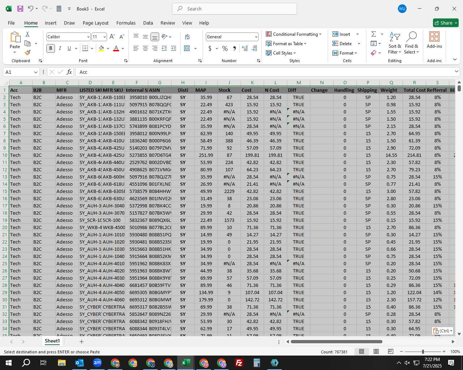Screen dimensions: 463x370
Task: Click the Share button
Action: (x=446, y=23)
